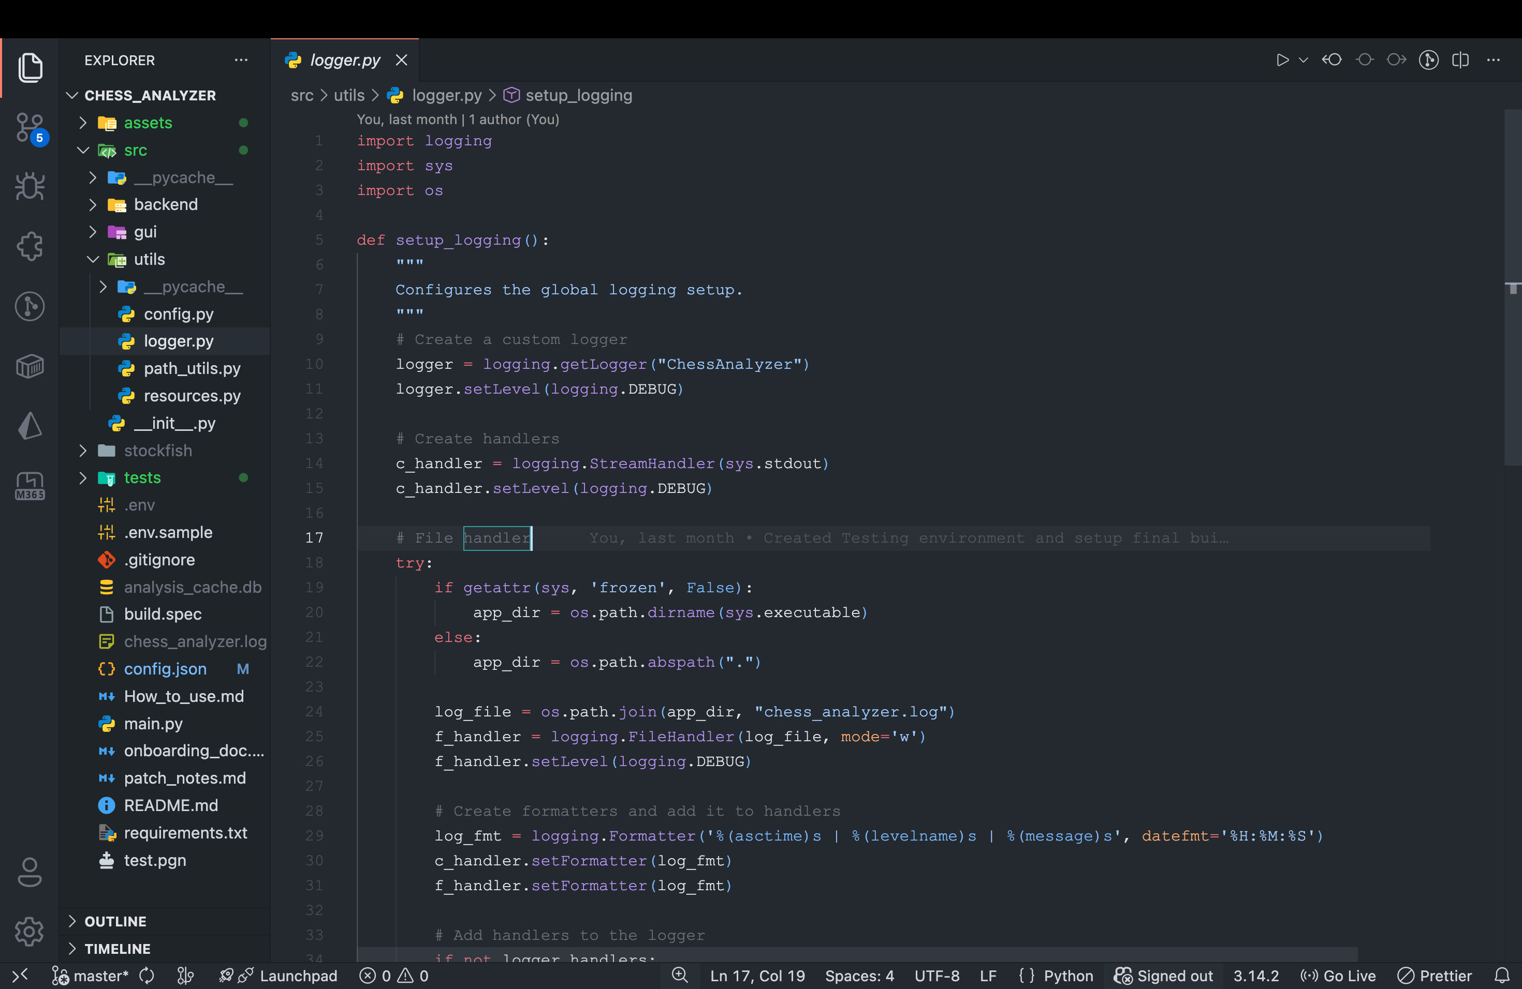Open the run options dropdown next to play button
The width and height of the screenshot is (1522, 989).
(x=1304, y=59)
